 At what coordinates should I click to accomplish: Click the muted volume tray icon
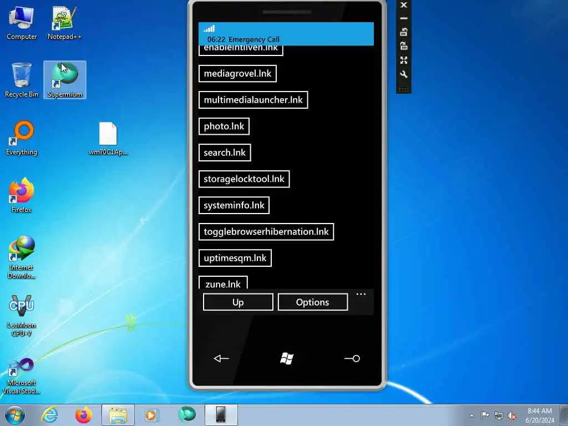pos(512,416)
